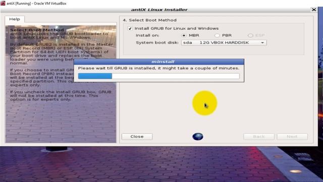
Task: Click the 'Install on:' label
Action: coord(147,35)
